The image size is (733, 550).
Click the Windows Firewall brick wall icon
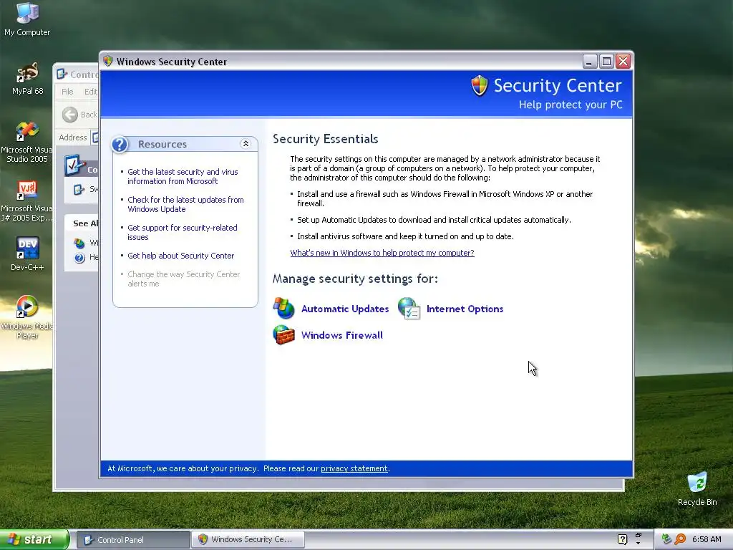(283, 335)
